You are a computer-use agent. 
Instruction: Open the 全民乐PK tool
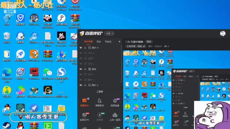click(85, 117)
